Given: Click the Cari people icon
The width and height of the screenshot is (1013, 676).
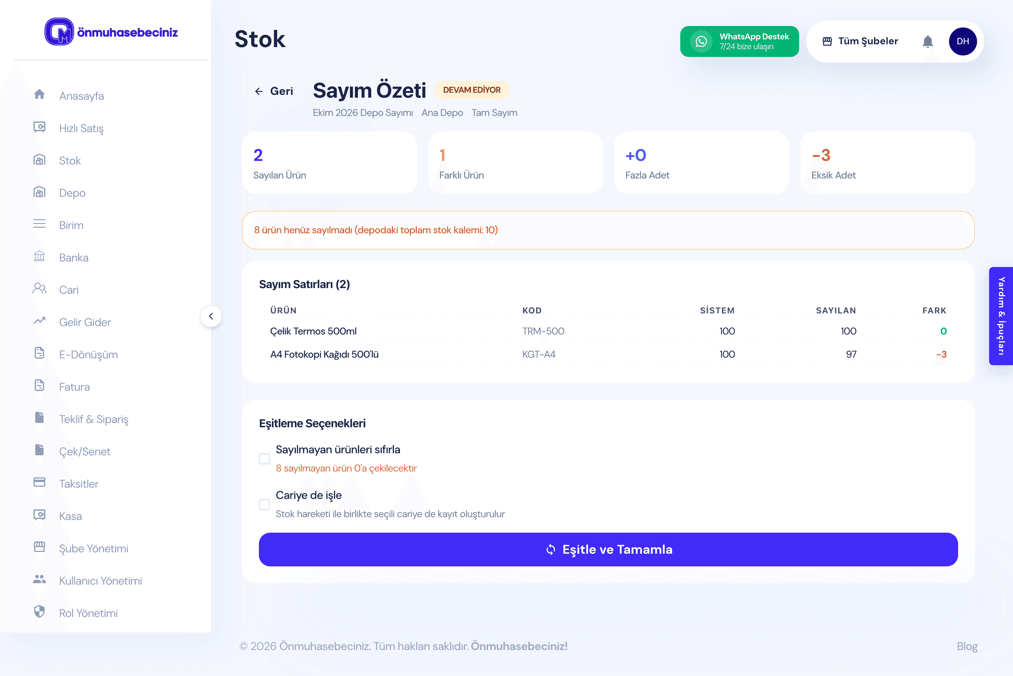Looking at the screenshot, I should pyautogui.click(x=39, y=288).
